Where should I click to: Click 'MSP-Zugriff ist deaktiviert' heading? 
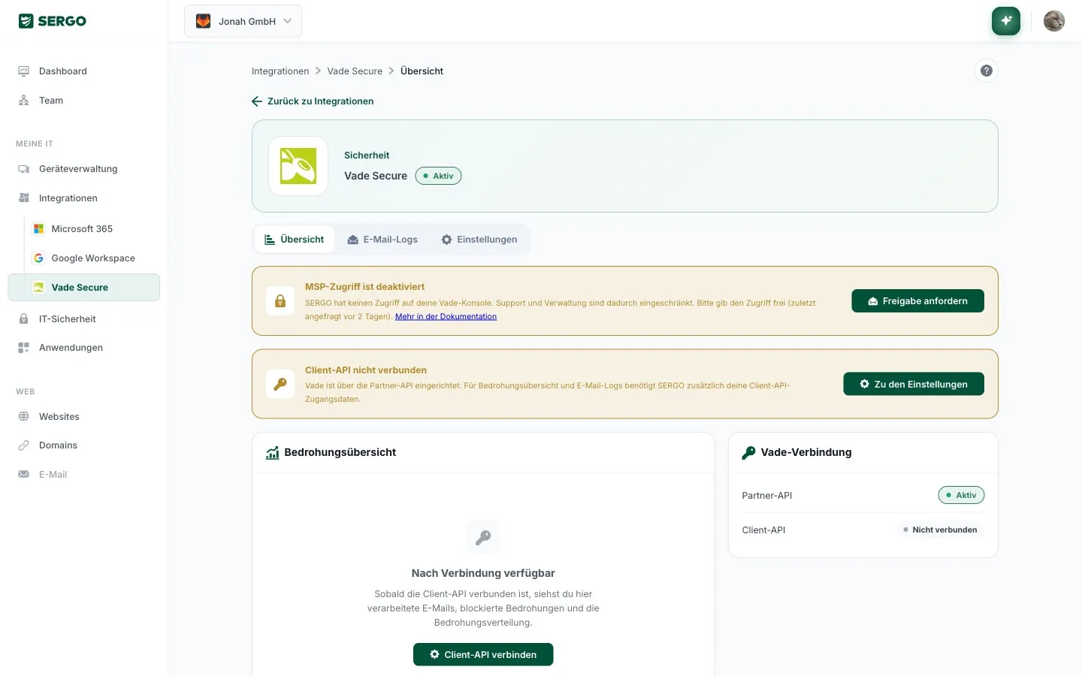[365, 287]
